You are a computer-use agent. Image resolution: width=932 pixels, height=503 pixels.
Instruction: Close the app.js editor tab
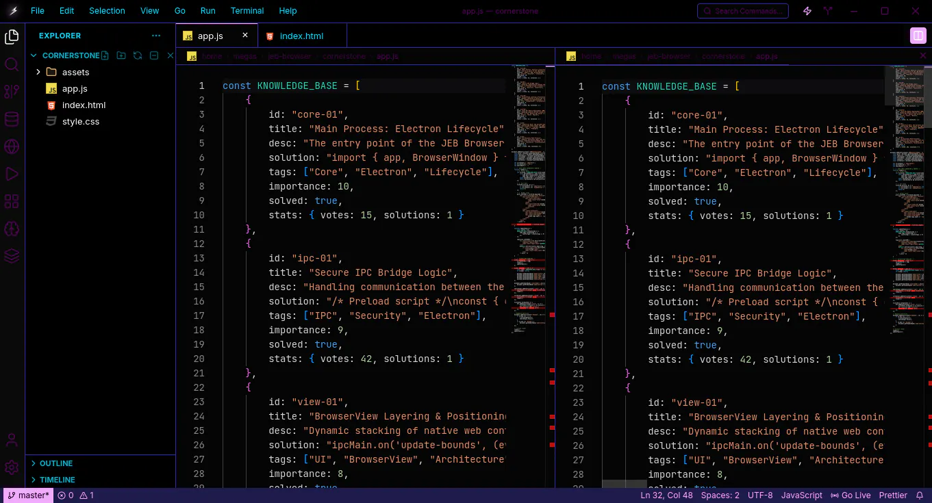pyautogui.click(x=245, y=36)
